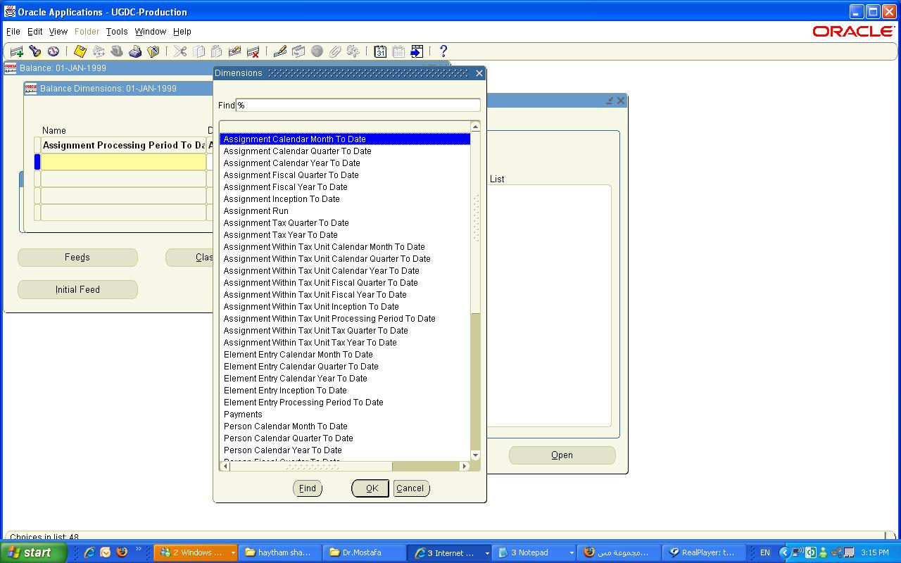Click the list's scroll down arrow
The width and height of the screenshot is (901, 563).
tap(475, 455)
